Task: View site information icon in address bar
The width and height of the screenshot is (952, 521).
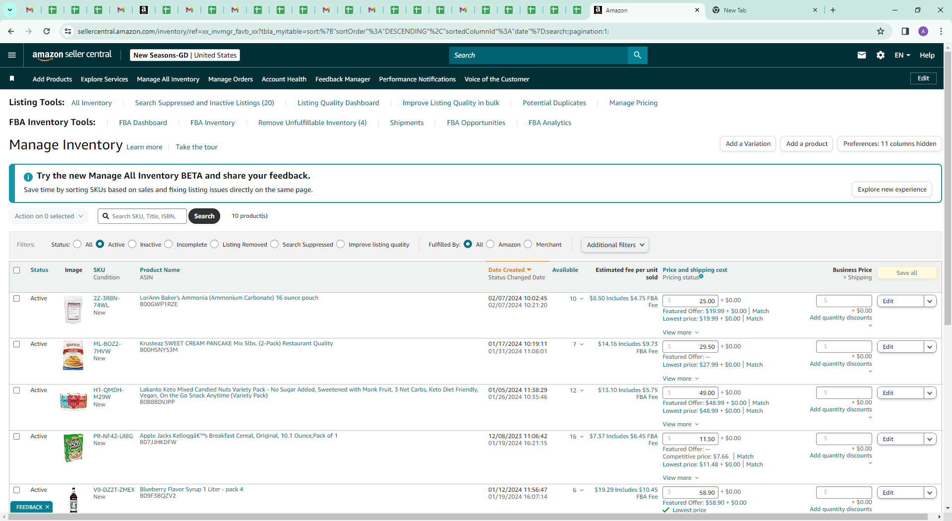Action: click(x=68, y=31)
